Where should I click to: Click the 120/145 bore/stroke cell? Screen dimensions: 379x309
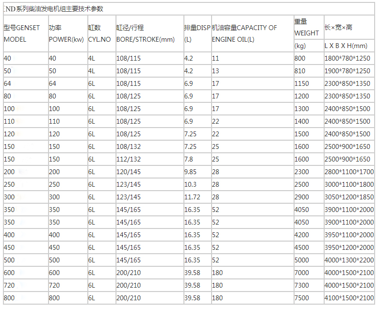pyautogui.click(x=129, y=172)
